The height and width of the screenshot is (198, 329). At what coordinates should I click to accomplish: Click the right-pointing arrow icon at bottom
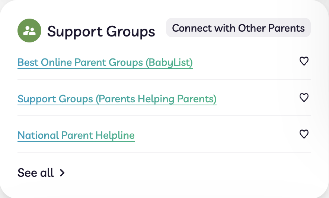[62, 173]
